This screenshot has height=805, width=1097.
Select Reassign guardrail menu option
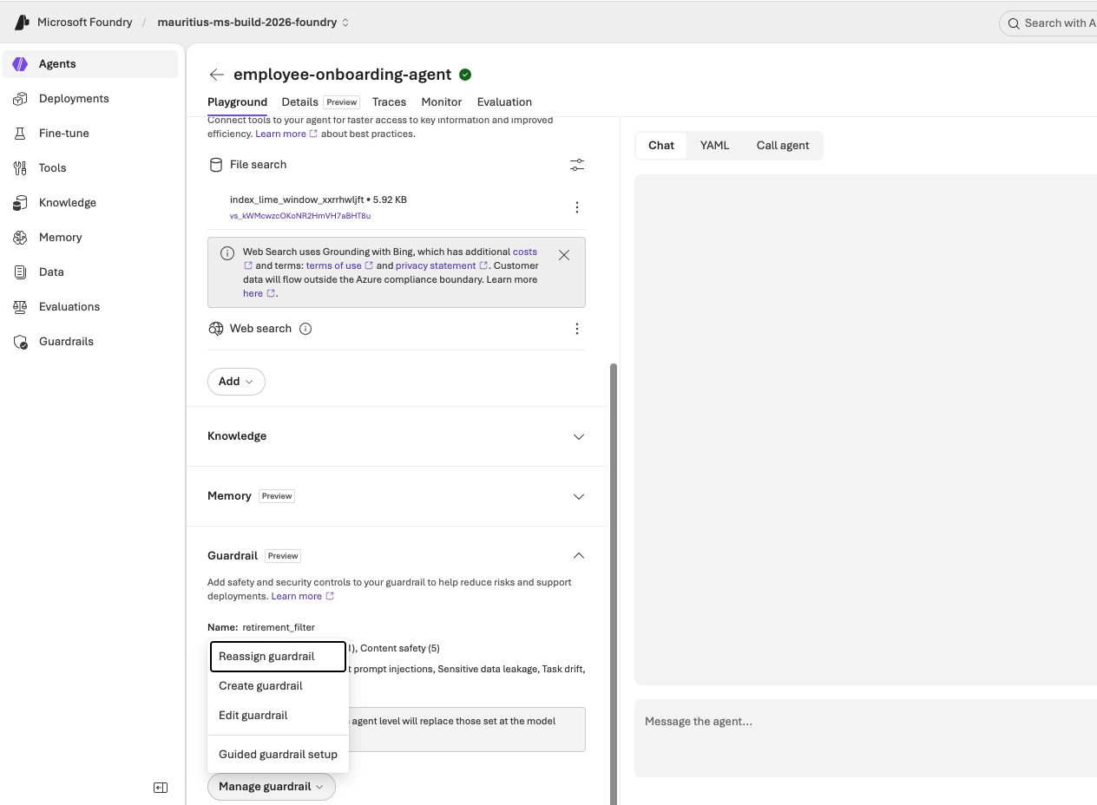point(278,657)
